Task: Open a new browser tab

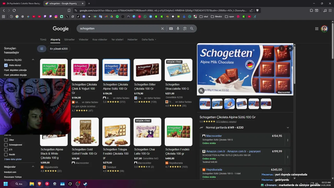Action: [x=89, y=3]
